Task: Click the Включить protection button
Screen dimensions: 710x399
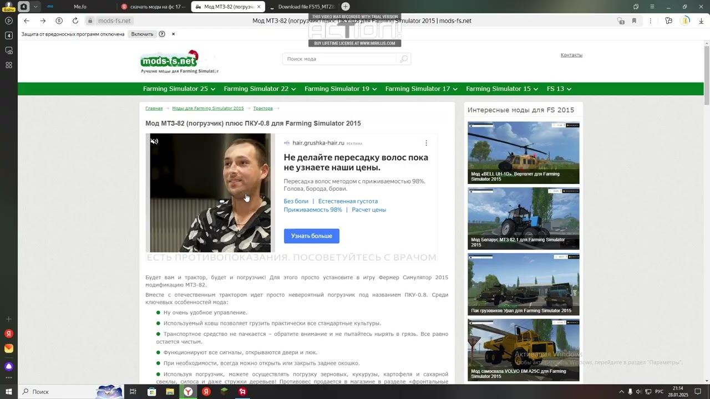Action: click(142, 34)
